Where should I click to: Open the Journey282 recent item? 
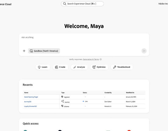pos(28,102)
